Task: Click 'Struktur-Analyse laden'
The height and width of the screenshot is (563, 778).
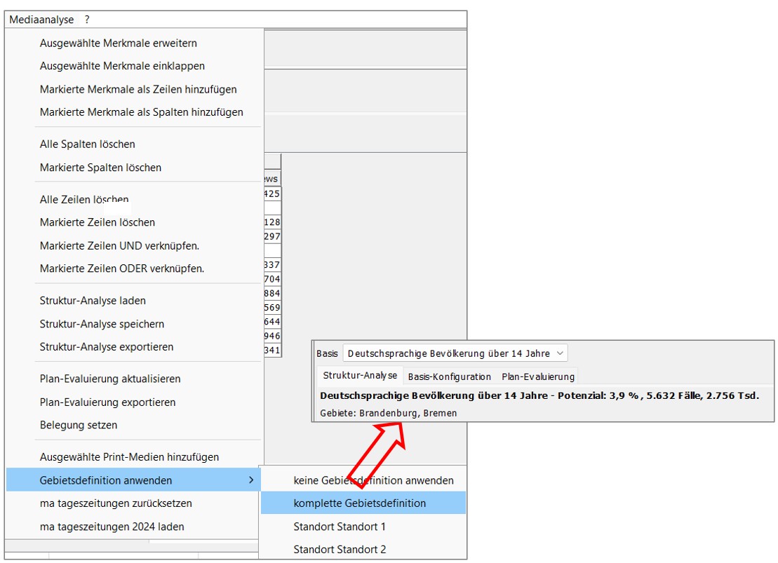Action: (x=93, y=300)
